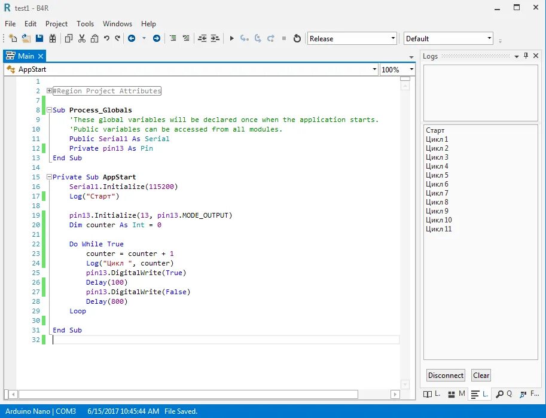Save the project with floppy disk icon
The image size is (546, 418).
[x=39, y=38]
